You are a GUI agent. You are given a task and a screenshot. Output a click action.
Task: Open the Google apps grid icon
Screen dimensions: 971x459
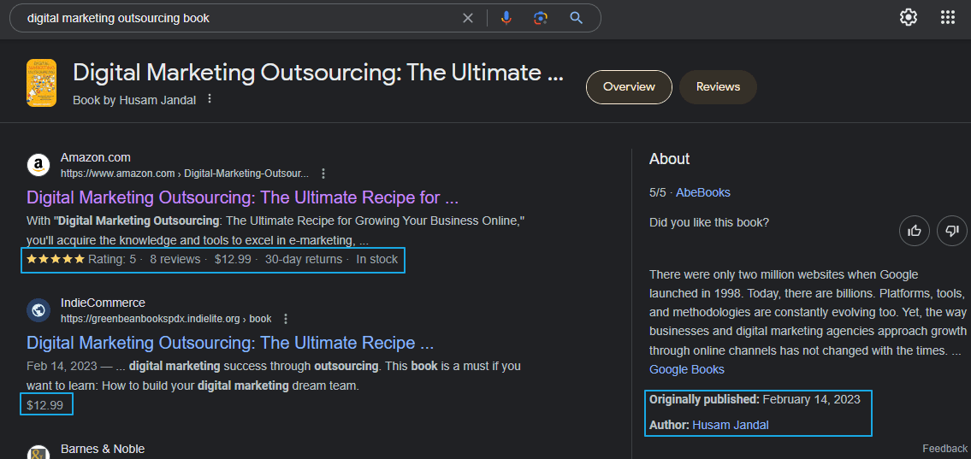click(x=947, y=17)
